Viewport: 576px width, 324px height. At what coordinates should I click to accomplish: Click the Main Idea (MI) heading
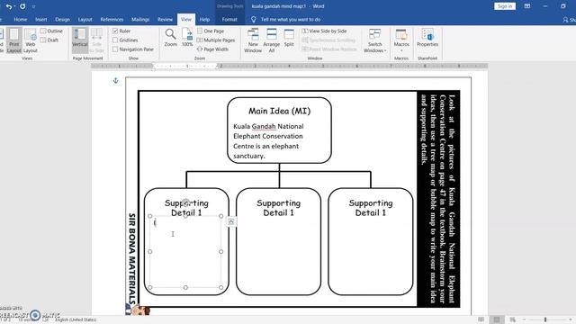[280, 111]
